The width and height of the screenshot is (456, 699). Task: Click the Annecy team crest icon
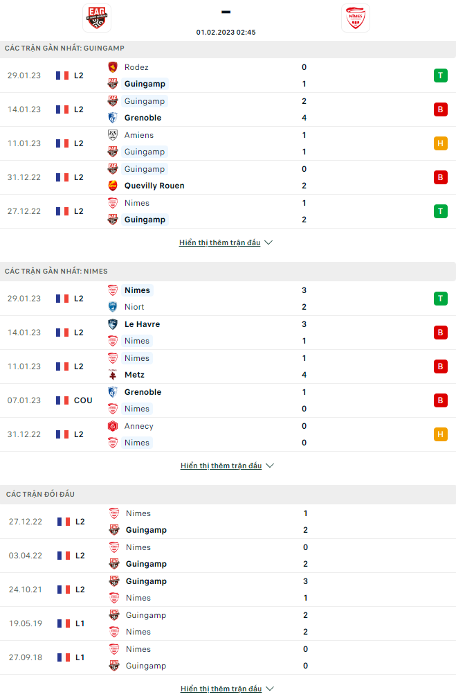coord(113,426)
